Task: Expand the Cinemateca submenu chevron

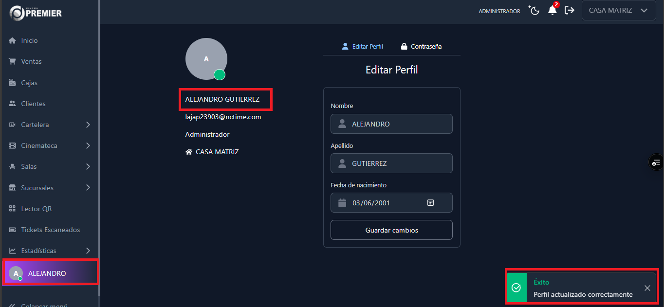Action: (88, 145)
